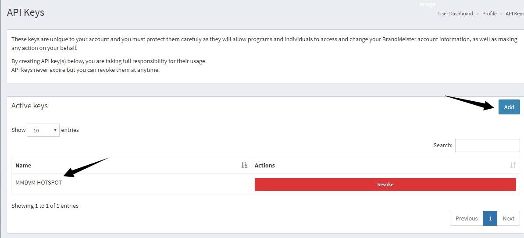Open the Profile breadcrumb link
Screen dimensions: 524x238
click(x=489, y=14)
